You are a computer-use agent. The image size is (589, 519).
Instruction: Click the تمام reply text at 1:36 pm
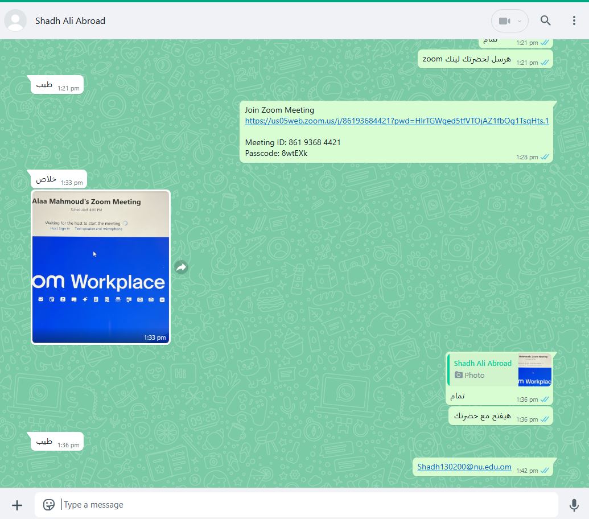pos(458,396)
